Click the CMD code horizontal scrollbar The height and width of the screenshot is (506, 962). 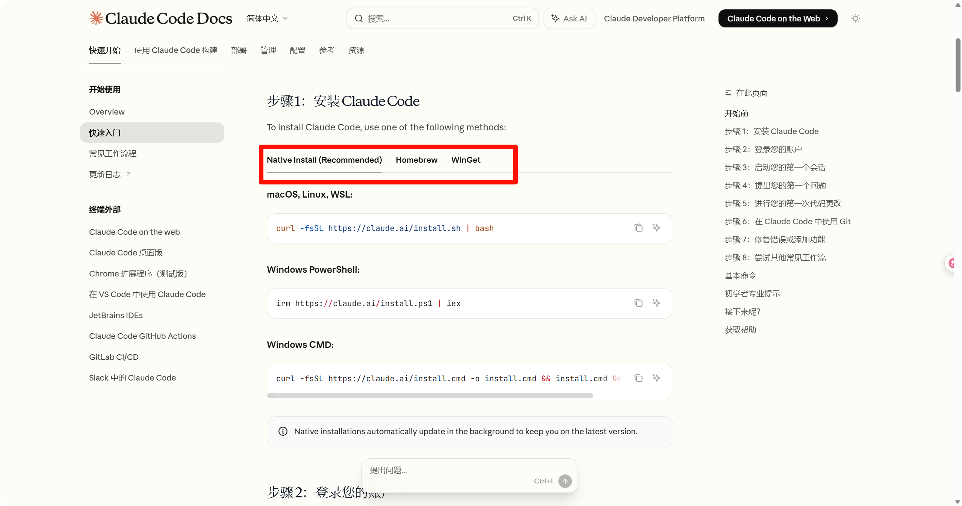point(430,396)
